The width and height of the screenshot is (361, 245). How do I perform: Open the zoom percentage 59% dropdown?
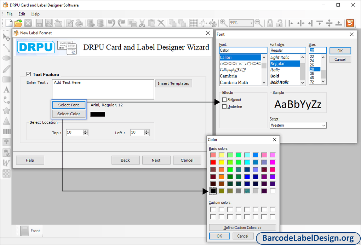(251, 23)
